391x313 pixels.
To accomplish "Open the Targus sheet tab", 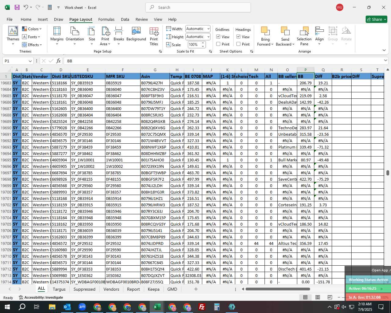I will tap(59, 289).
